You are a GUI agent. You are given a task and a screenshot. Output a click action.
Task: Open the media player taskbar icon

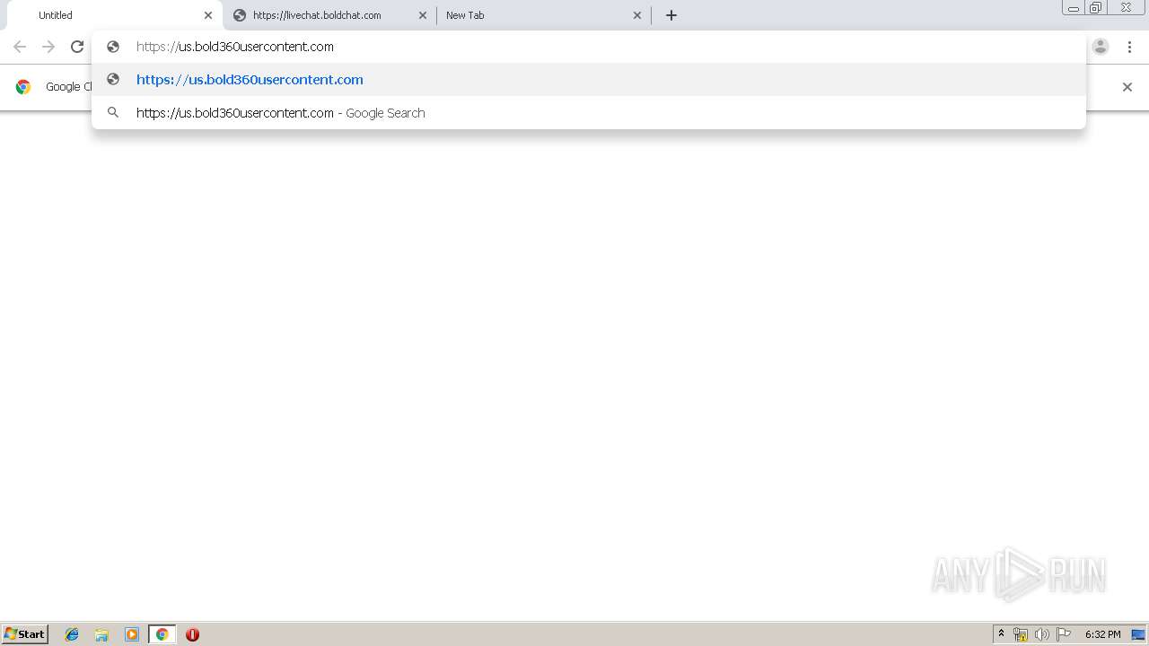point(132,634)
